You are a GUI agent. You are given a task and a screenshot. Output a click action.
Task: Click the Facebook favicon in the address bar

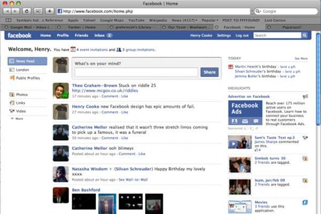point(59,11)
